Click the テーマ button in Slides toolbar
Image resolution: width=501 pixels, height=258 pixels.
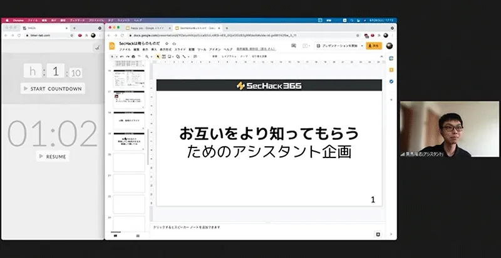point(245,56)
